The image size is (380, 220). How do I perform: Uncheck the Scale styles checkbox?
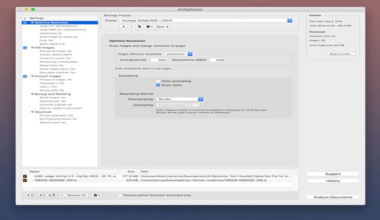coord(158,85)
